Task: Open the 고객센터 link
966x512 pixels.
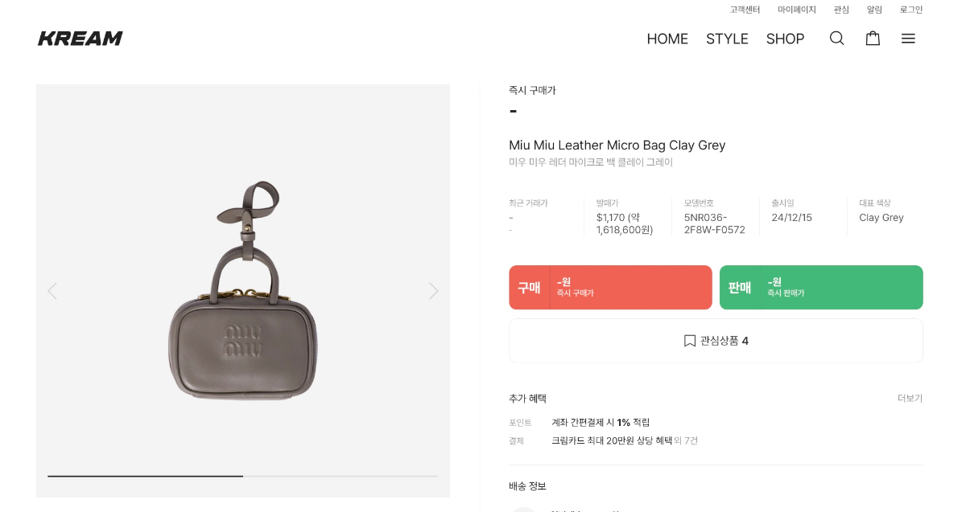Action: click(x=745, y=10)
